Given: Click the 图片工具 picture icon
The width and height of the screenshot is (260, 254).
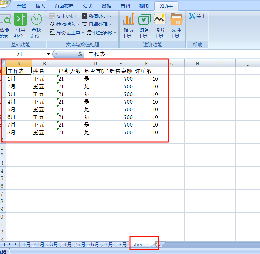Looking at the screenshot, I should click(x=160, y=19).
